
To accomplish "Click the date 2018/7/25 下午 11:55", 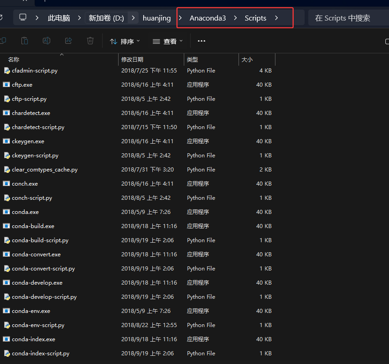I will click(x=149, y=71).
